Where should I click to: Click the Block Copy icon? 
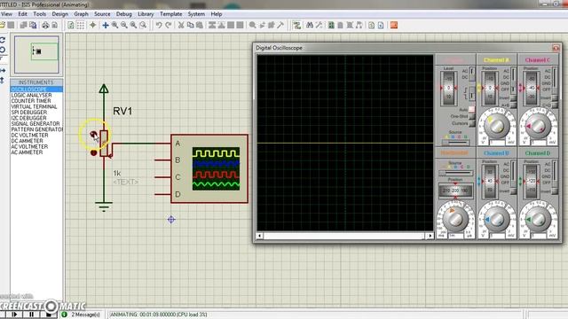coord(212,25)
